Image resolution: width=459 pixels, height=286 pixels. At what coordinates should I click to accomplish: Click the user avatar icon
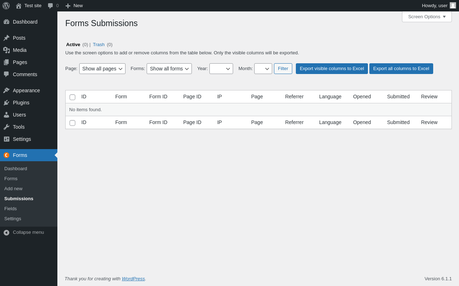point(453,5)
